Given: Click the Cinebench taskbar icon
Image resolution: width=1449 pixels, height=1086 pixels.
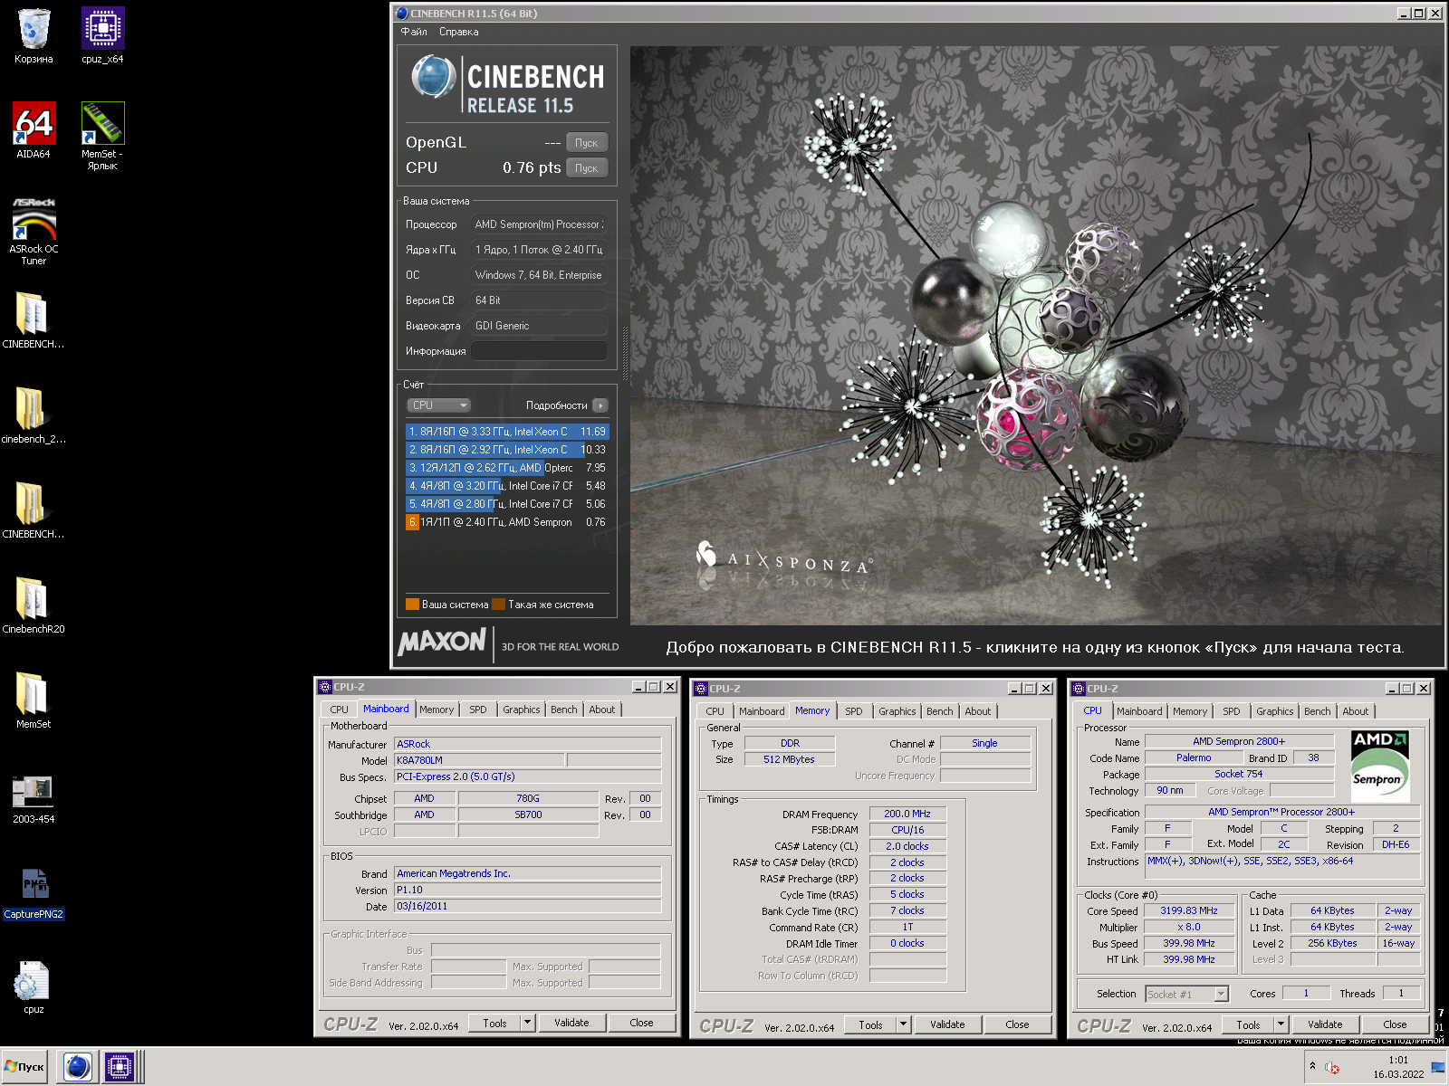Looking at the screenshot, I should [x=78, y=1067].
